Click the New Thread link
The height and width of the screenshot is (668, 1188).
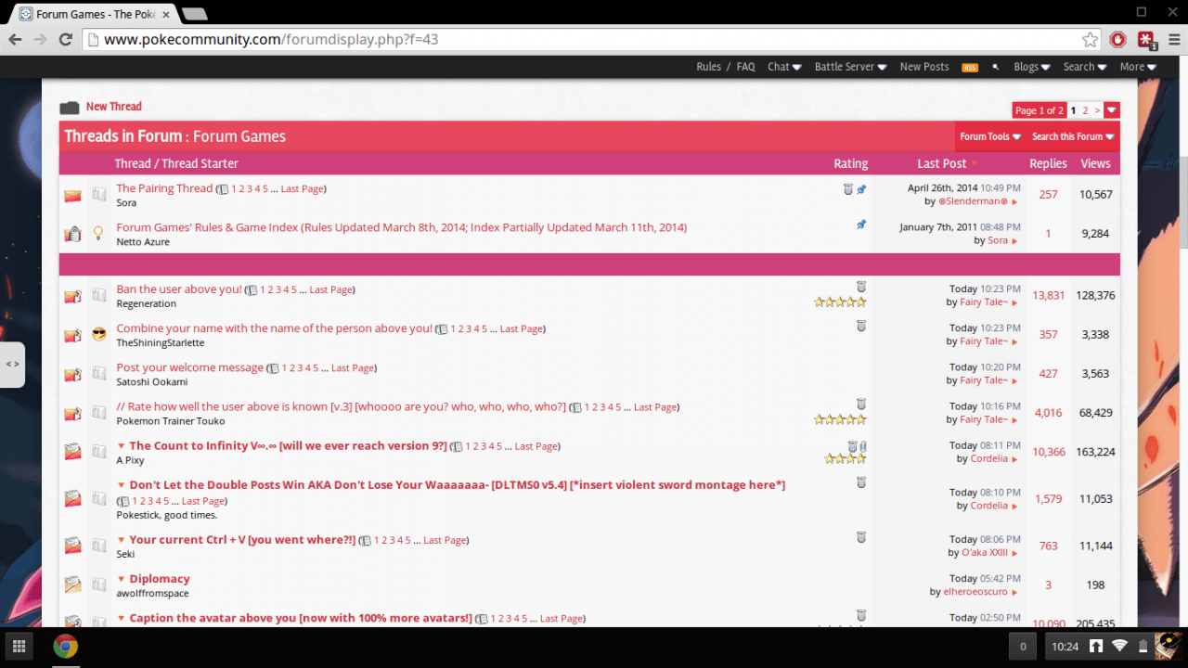(x=114, y=107)
